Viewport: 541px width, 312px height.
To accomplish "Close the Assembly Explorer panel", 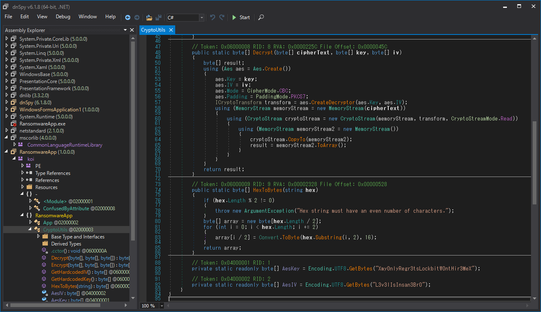I will click(132, 30).
